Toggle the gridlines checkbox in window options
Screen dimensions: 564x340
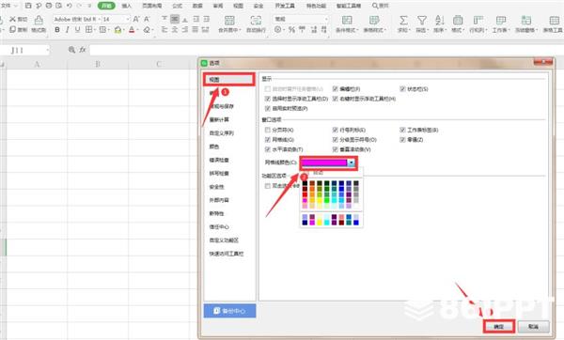pyautogui.click(x=268, y=139)
